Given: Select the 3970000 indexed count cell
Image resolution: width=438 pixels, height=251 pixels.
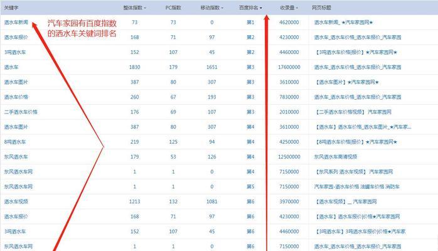Looking at the screenshot, I should [289, 201].
